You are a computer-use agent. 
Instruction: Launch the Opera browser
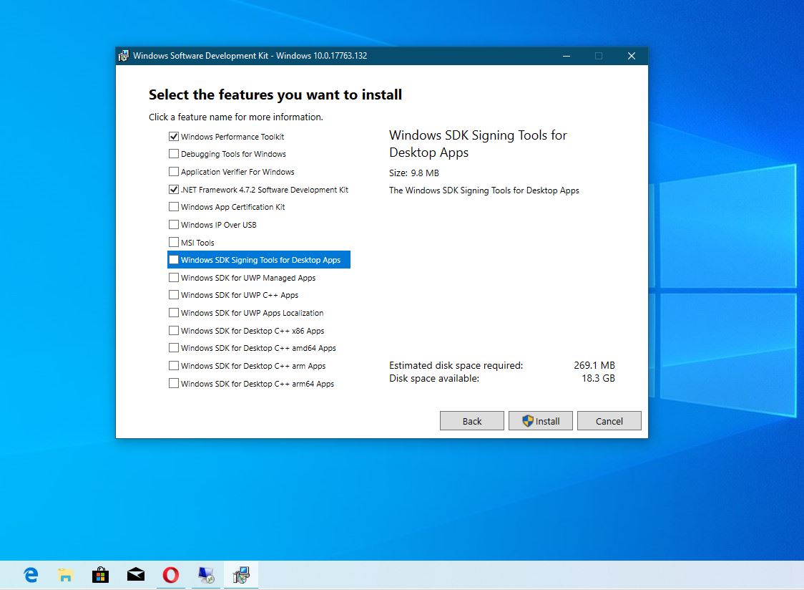170,574
